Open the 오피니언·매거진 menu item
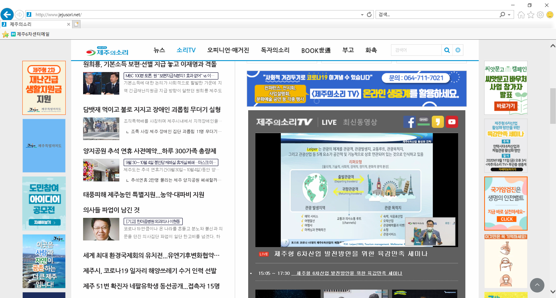 tap(228, 50)
